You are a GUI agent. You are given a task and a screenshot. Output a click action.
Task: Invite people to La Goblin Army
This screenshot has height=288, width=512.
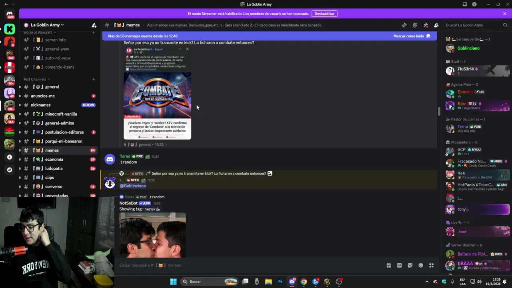point(94,25)
